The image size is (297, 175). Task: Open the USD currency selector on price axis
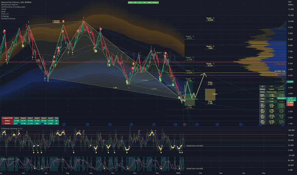click(x=289, y=2)
